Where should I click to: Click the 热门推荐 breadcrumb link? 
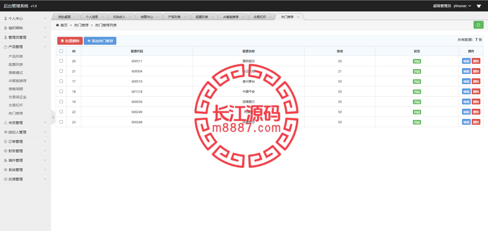pyautogui.click(x=81, y=25)
